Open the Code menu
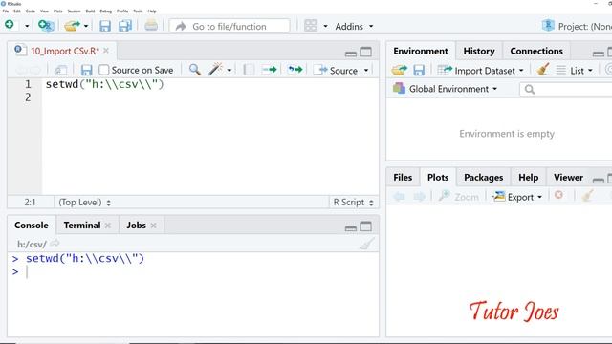Image resolution: width=612 pixels, height=344 pixels. pyautogui.click(x=30, y=11)
